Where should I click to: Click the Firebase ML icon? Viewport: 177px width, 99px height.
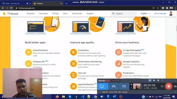(x=28, y=64)
